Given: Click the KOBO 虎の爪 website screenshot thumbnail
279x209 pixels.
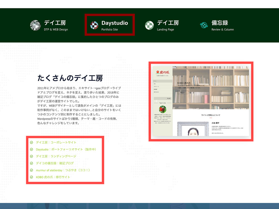Looking at the screenshot, I should (x=201, y=101).
